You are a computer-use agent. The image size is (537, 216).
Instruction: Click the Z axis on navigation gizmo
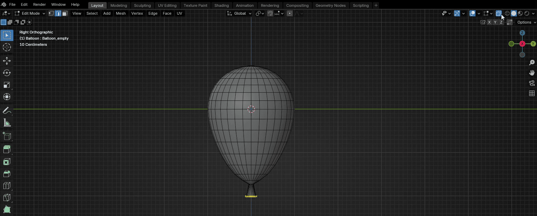522,33
